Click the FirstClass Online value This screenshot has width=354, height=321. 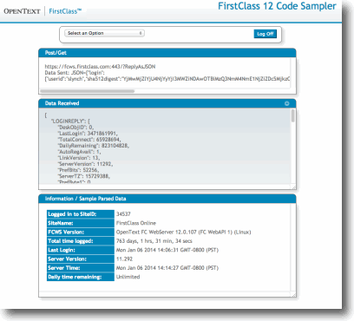[136, 223]
